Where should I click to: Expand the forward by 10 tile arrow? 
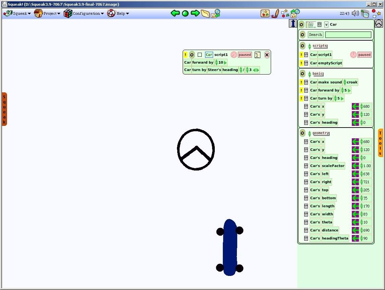225,62
